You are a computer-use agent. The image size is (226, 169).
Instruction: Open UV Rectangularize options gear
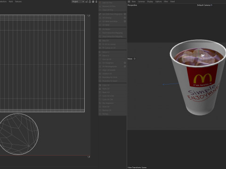pos(125,66)
